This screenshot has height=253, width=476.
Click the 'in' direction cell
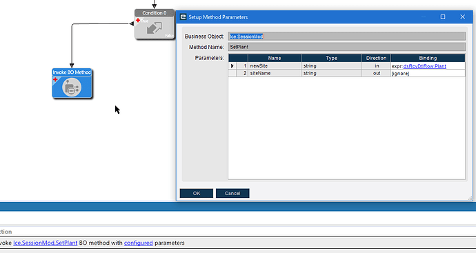tap(377, 65)
